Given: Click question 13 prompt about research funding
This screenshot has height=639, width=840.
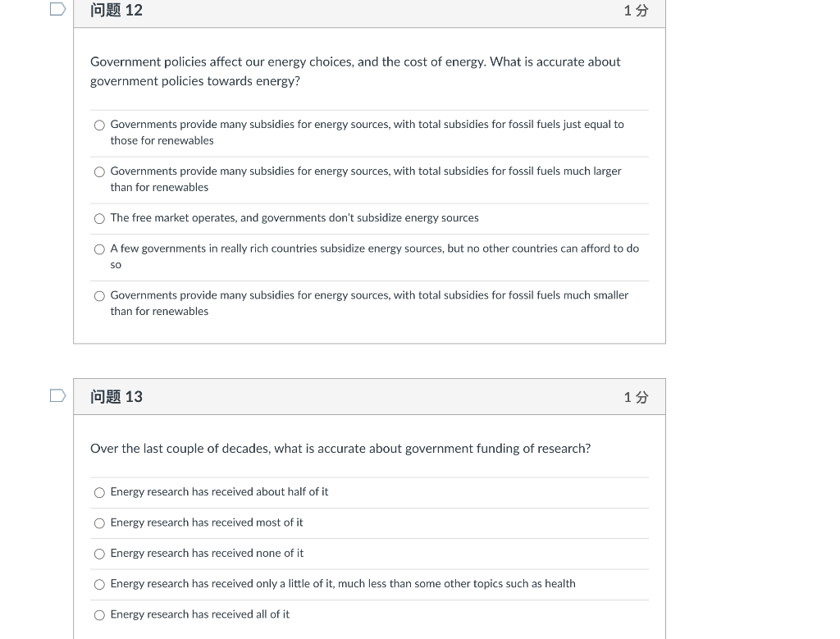Looking at the screenshot, I should pyautogui.click(x=340, y=448).
